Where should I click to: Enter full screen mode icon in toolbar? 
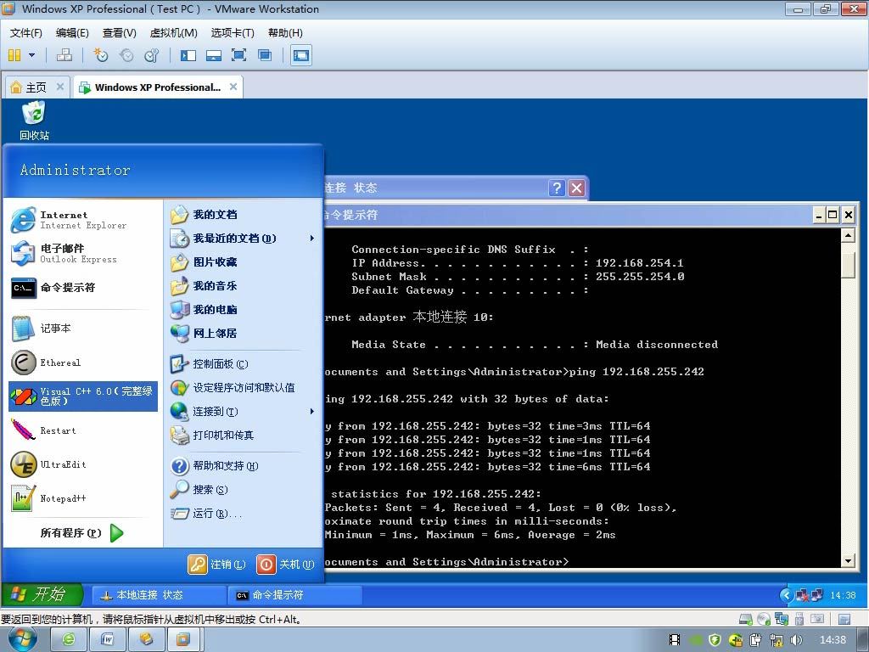point(238,55)
